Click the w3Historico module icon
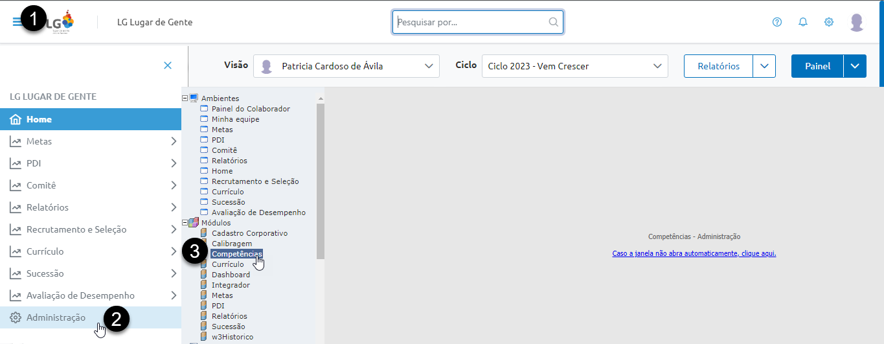 [x=204, y=337]
